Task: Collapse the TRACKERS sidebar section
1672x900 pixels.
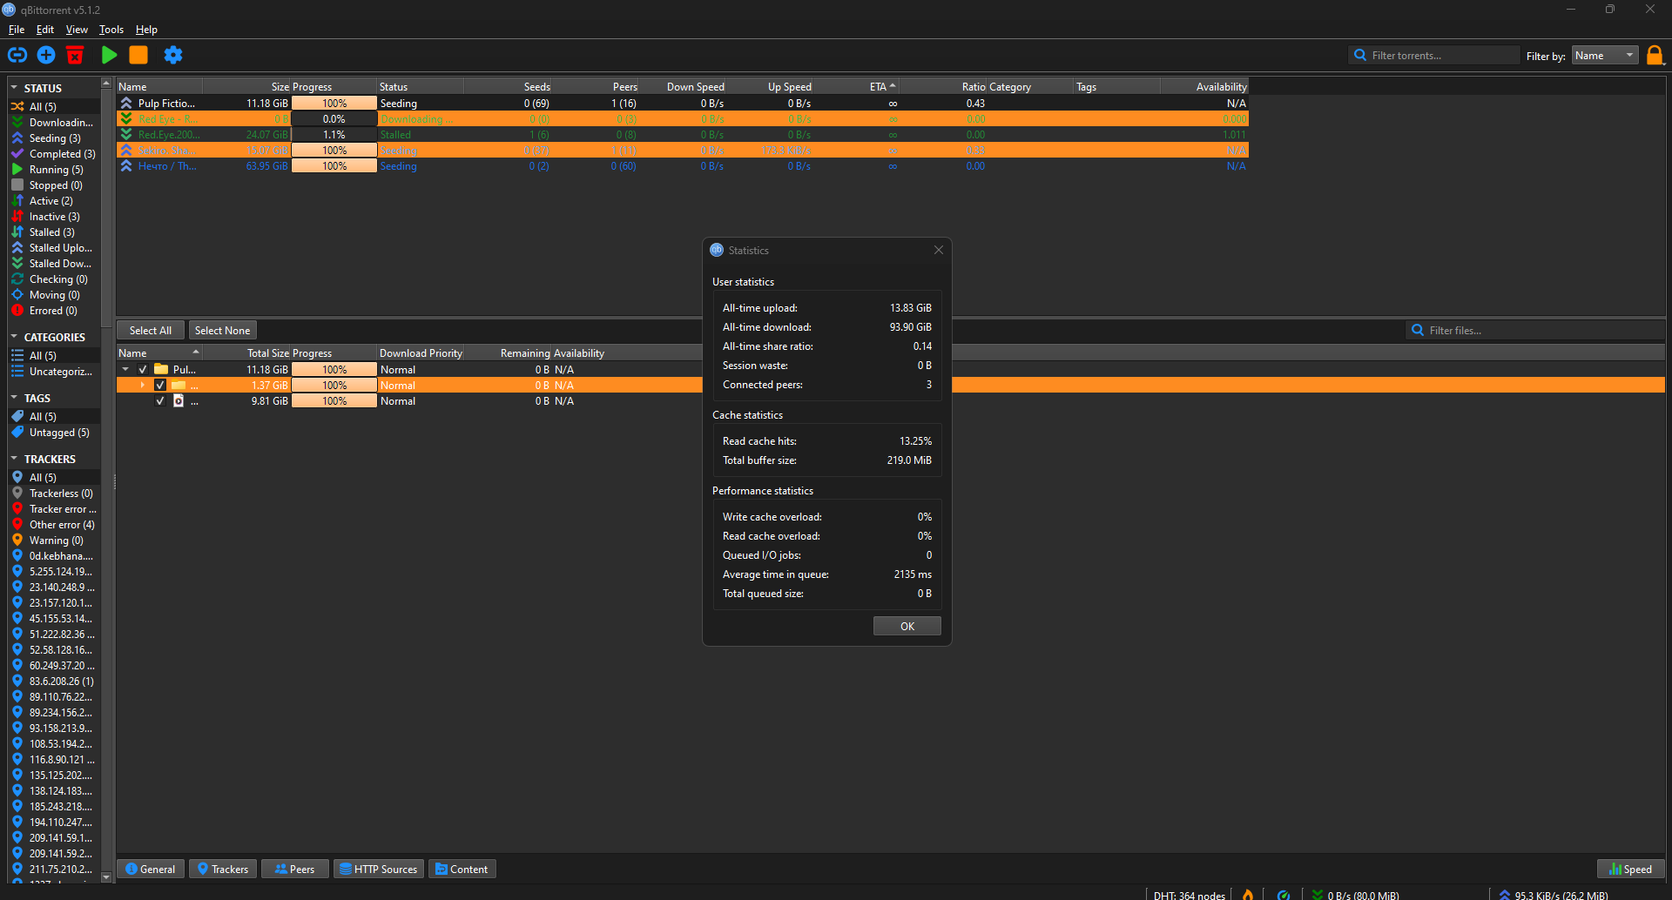Action: 14,459
